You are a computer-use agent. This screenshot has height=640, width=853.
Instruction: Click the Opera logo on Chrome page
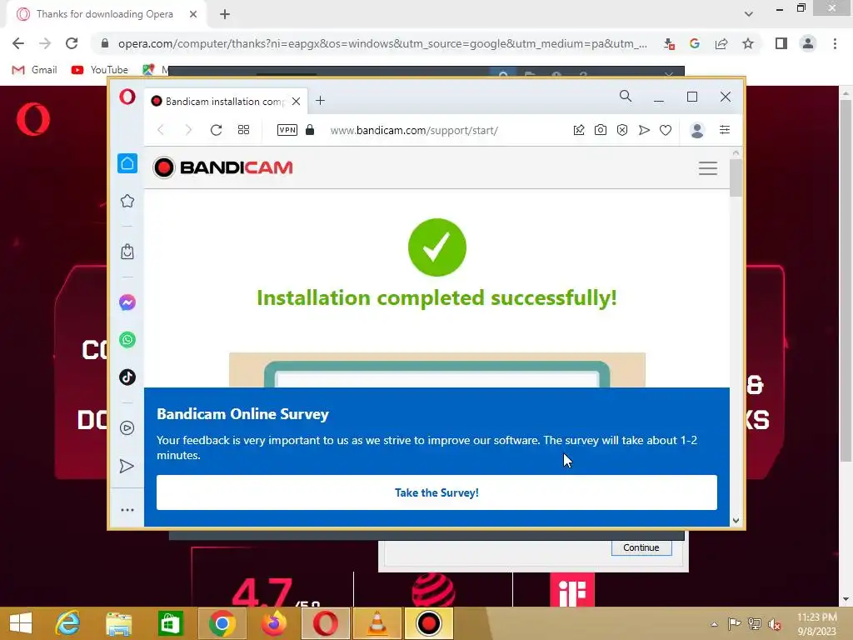point(33,119)
